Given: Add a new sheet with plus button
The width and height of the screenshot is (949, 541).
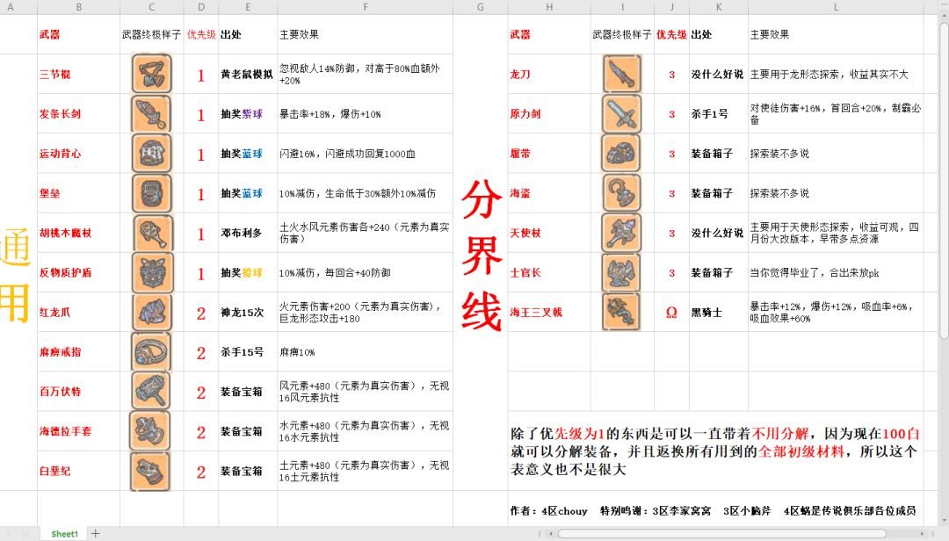Looking at the screenshot, I should pos(95,534).
